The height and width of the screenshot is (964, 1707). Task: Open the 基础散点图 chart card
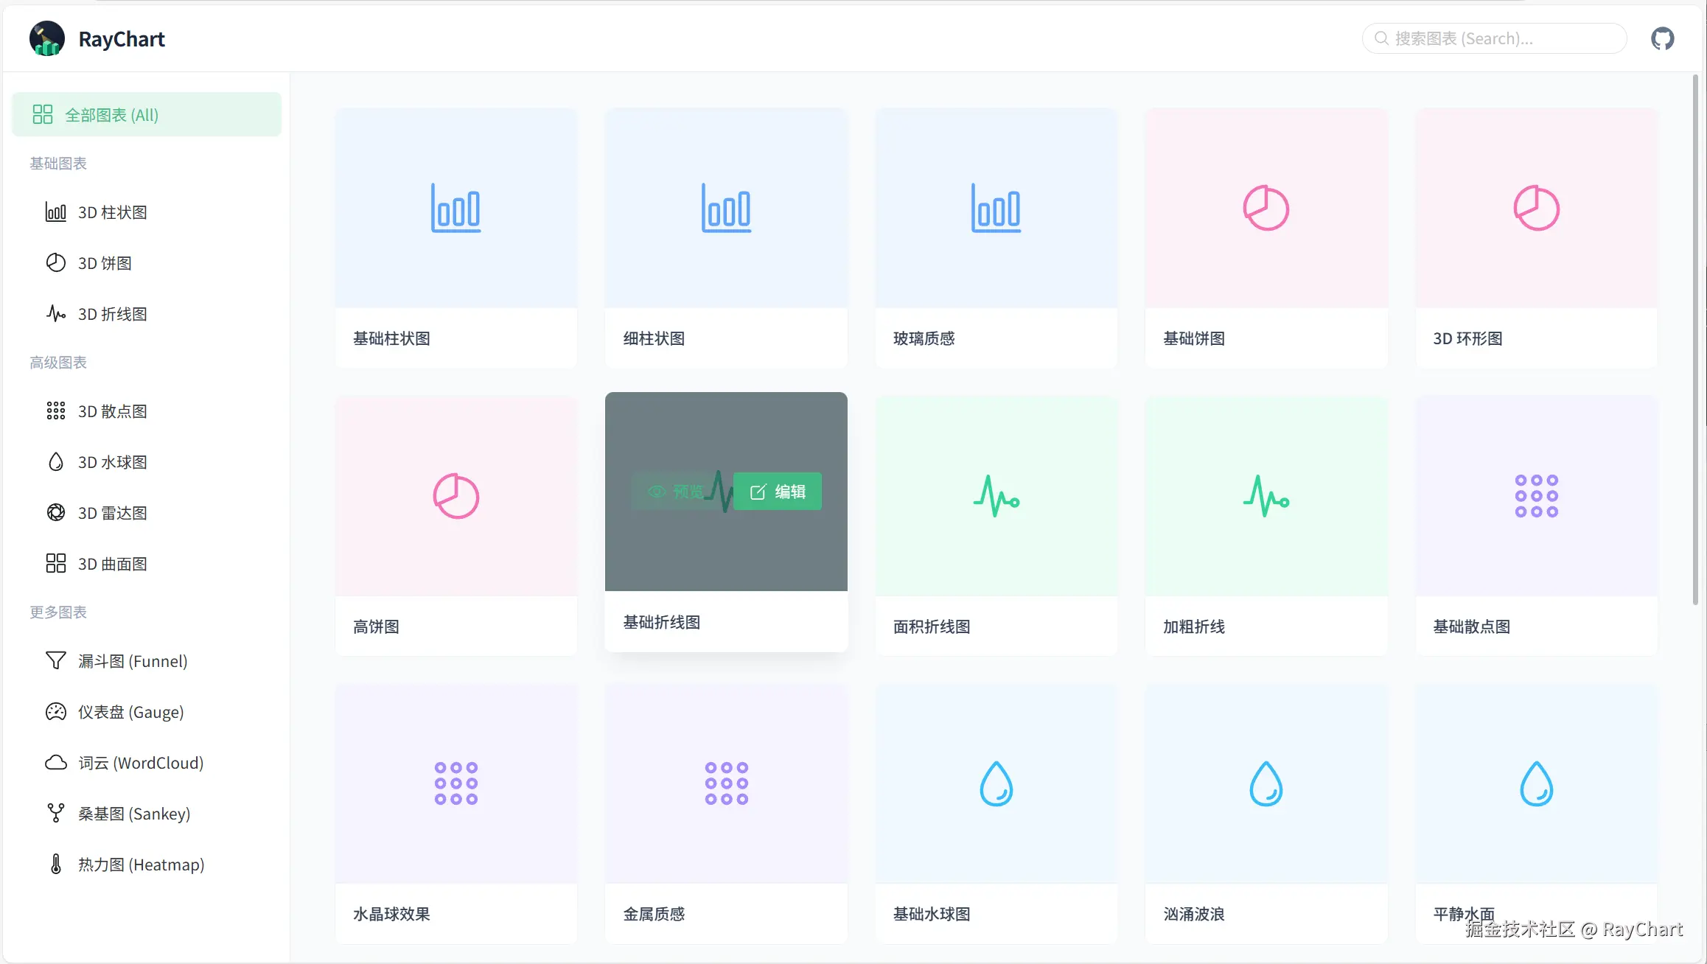[1536, 525]
